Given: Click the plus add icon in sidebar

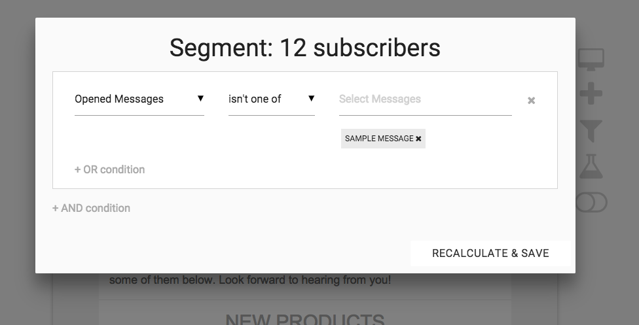Looking at the screenshot, I should click(591, 95).
